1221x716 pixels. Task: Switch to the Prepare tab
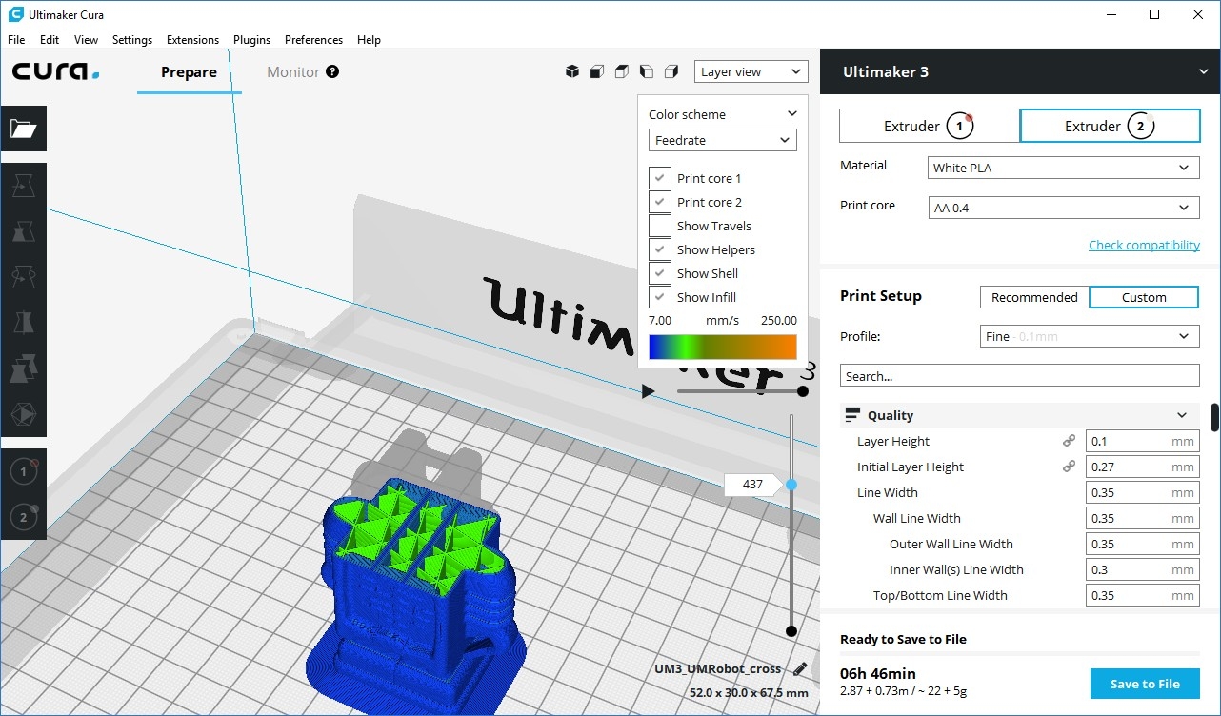pos(189,72)
